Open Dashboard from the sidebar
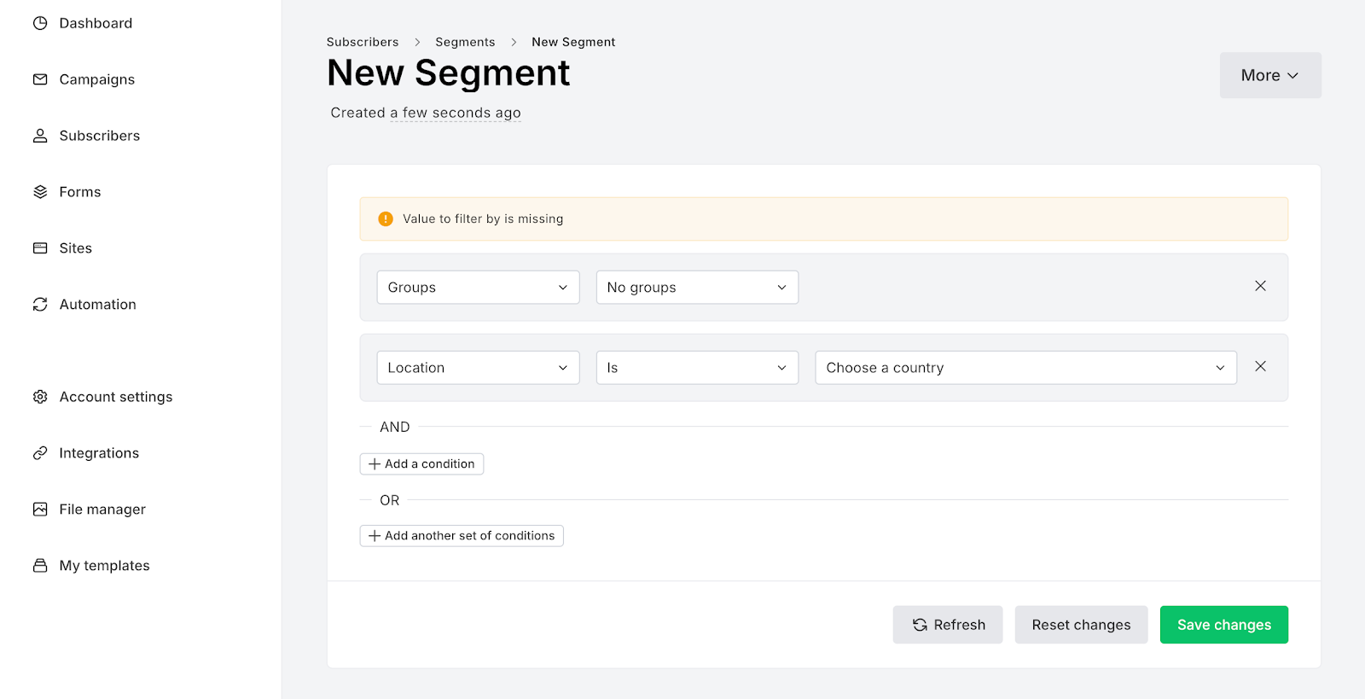 [x=96, y=23]
